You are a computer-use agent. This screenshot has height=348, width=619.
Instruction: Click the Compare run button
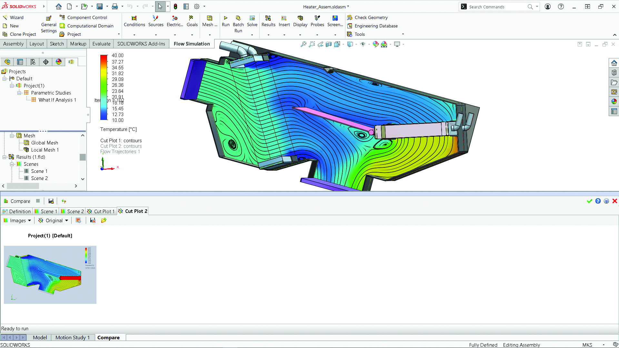(17, 201)
